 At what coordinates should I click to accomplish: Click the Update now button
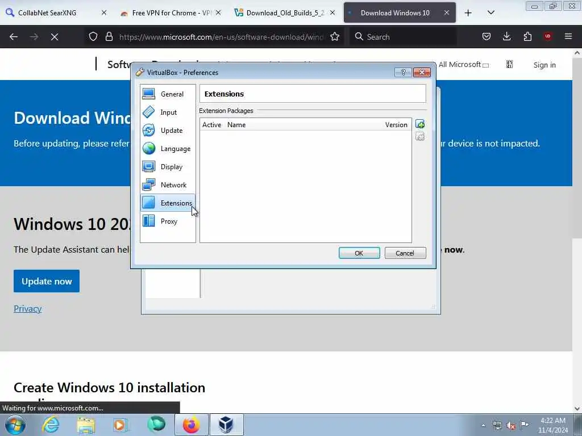(47, 281)
